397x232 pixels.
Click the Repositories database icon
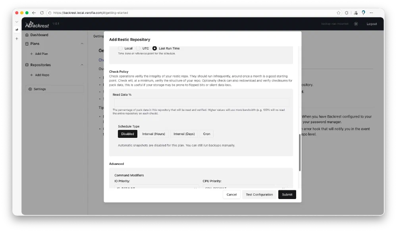click(x=27, y=65)
